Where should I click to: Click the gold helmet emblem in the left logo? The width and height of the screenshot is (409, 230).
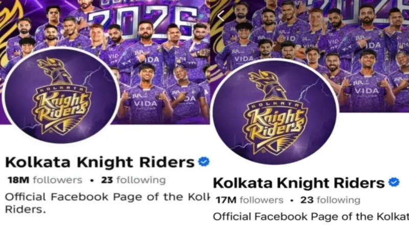(x=55, y=71)
